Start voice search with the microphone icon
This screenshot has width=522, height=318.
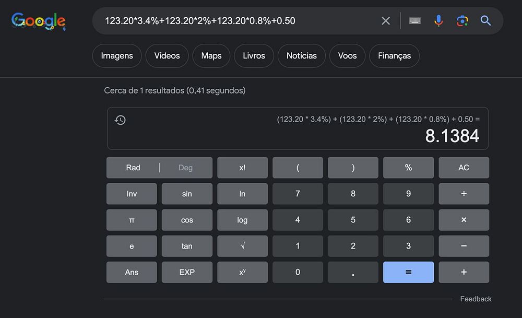(x=438, y=21)
